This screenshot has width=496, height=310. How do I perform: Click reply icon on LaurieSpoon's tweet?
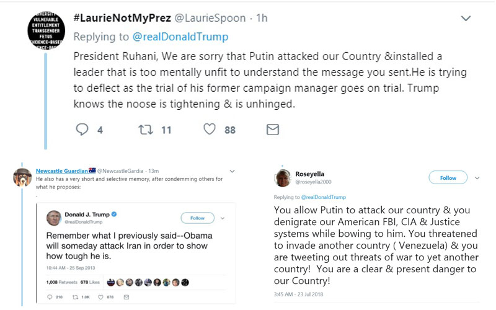tap(82, 130)
